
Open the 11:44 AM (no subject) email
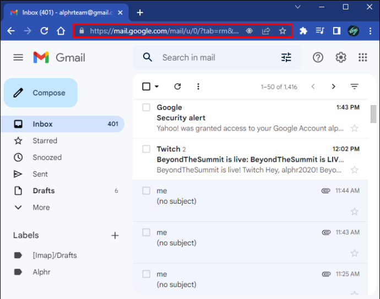tap(250, 201)
